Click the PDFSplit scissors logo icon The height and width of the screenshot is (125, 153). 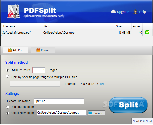[14, 12]
